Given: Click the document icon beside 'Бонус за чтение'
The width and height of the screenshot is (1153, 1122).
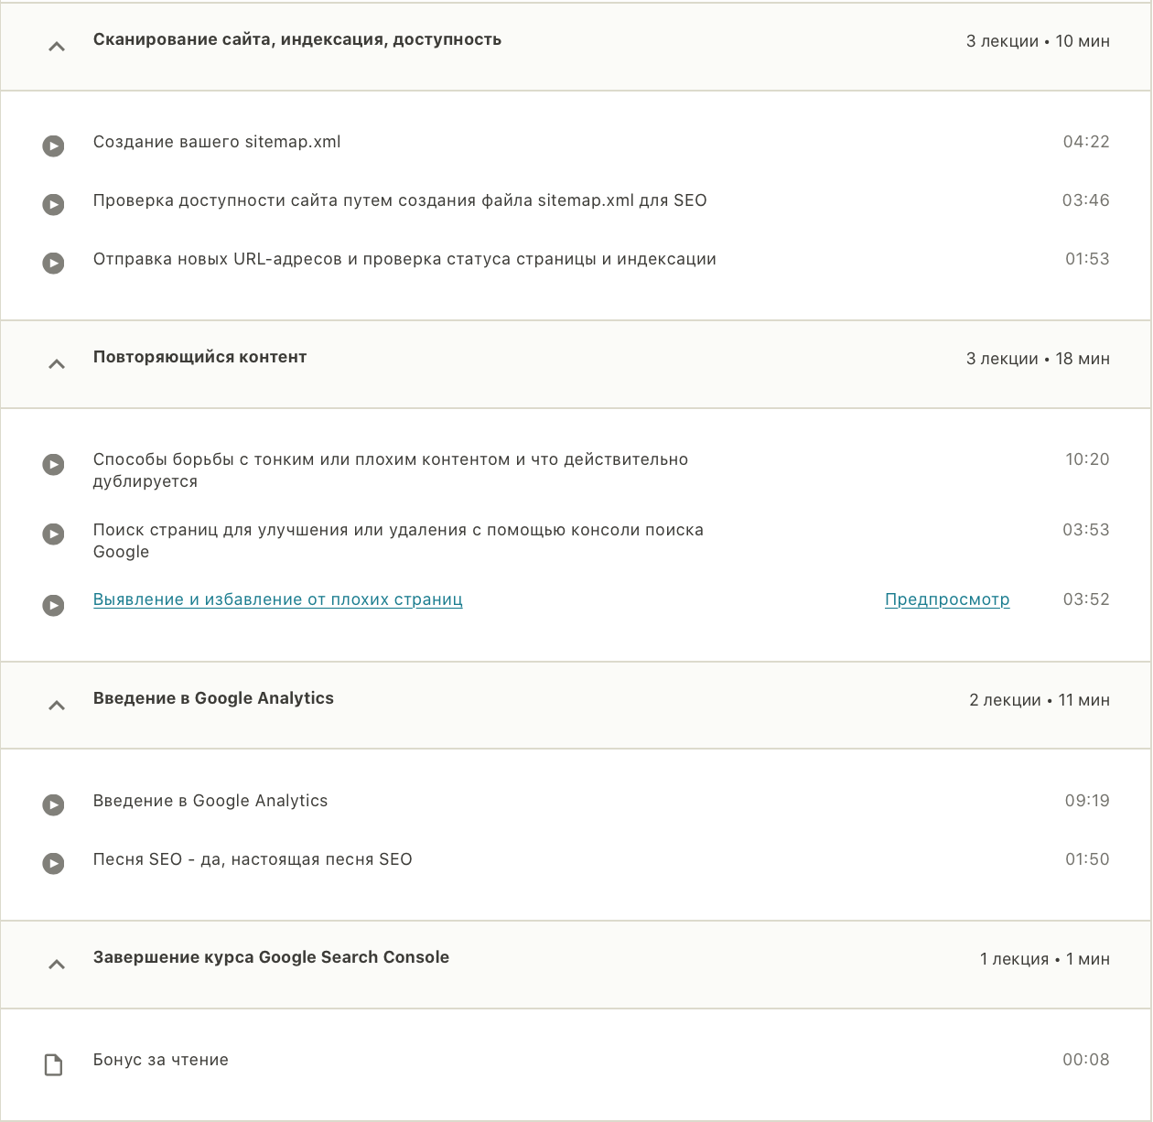Looking at the screenshot, I should (53, 1063).
